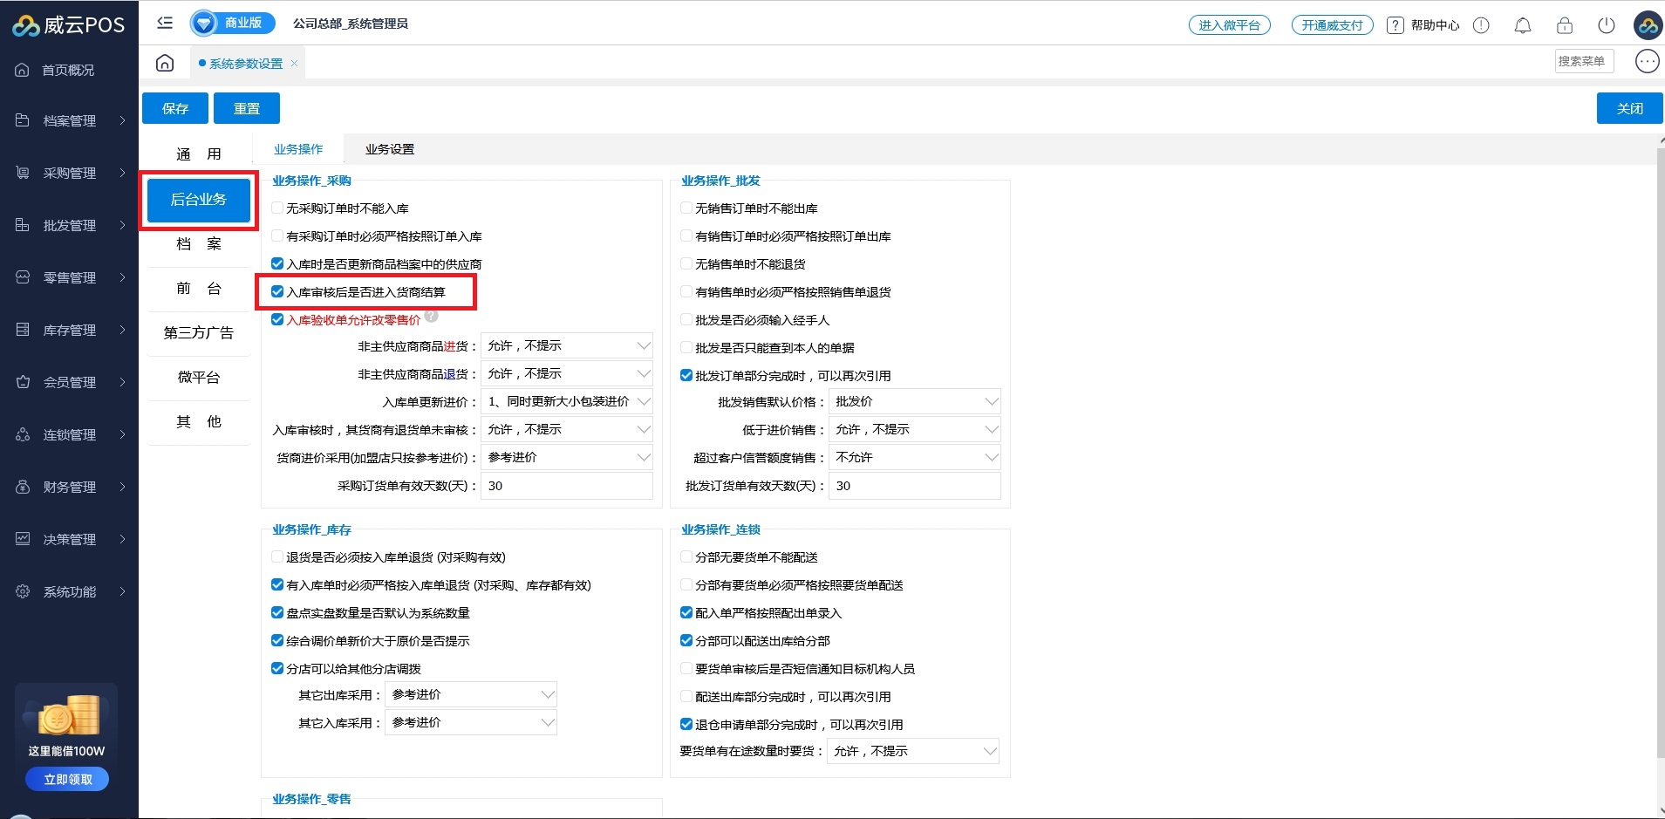Image resolution: width=1665 pixels, height=819 pixels.
Task: Click the lock screen icon
Action: [1565, 25]
